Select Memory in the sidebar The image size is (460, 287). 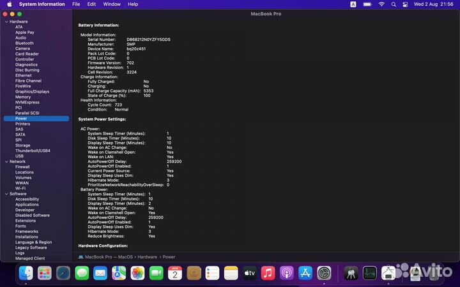pos(23,97)
